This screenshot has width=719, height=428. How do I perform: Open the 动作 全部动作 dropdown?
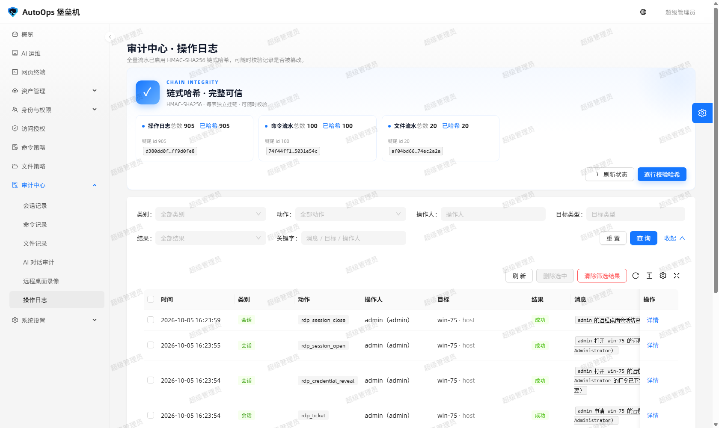(x=351, y=214)
